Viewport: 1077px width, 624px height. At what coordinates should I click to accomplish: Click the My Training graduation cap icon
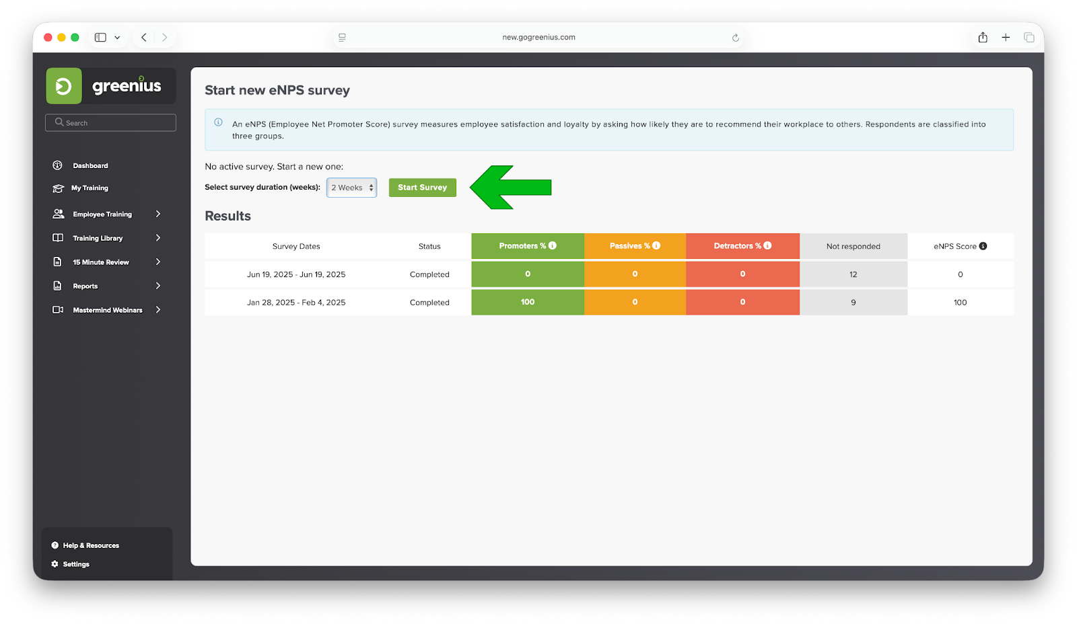click(58, 188)
